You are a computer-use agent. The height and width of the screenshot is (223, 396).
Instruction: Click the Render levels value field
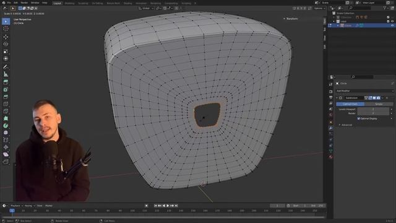(373, 113)
